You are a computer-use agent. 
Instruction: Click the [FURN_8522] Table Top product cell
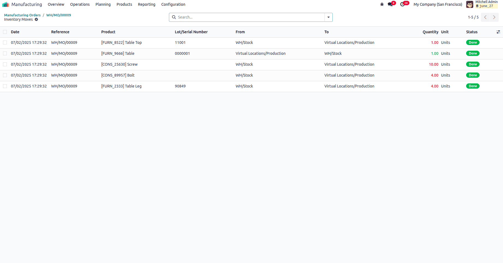121,43
